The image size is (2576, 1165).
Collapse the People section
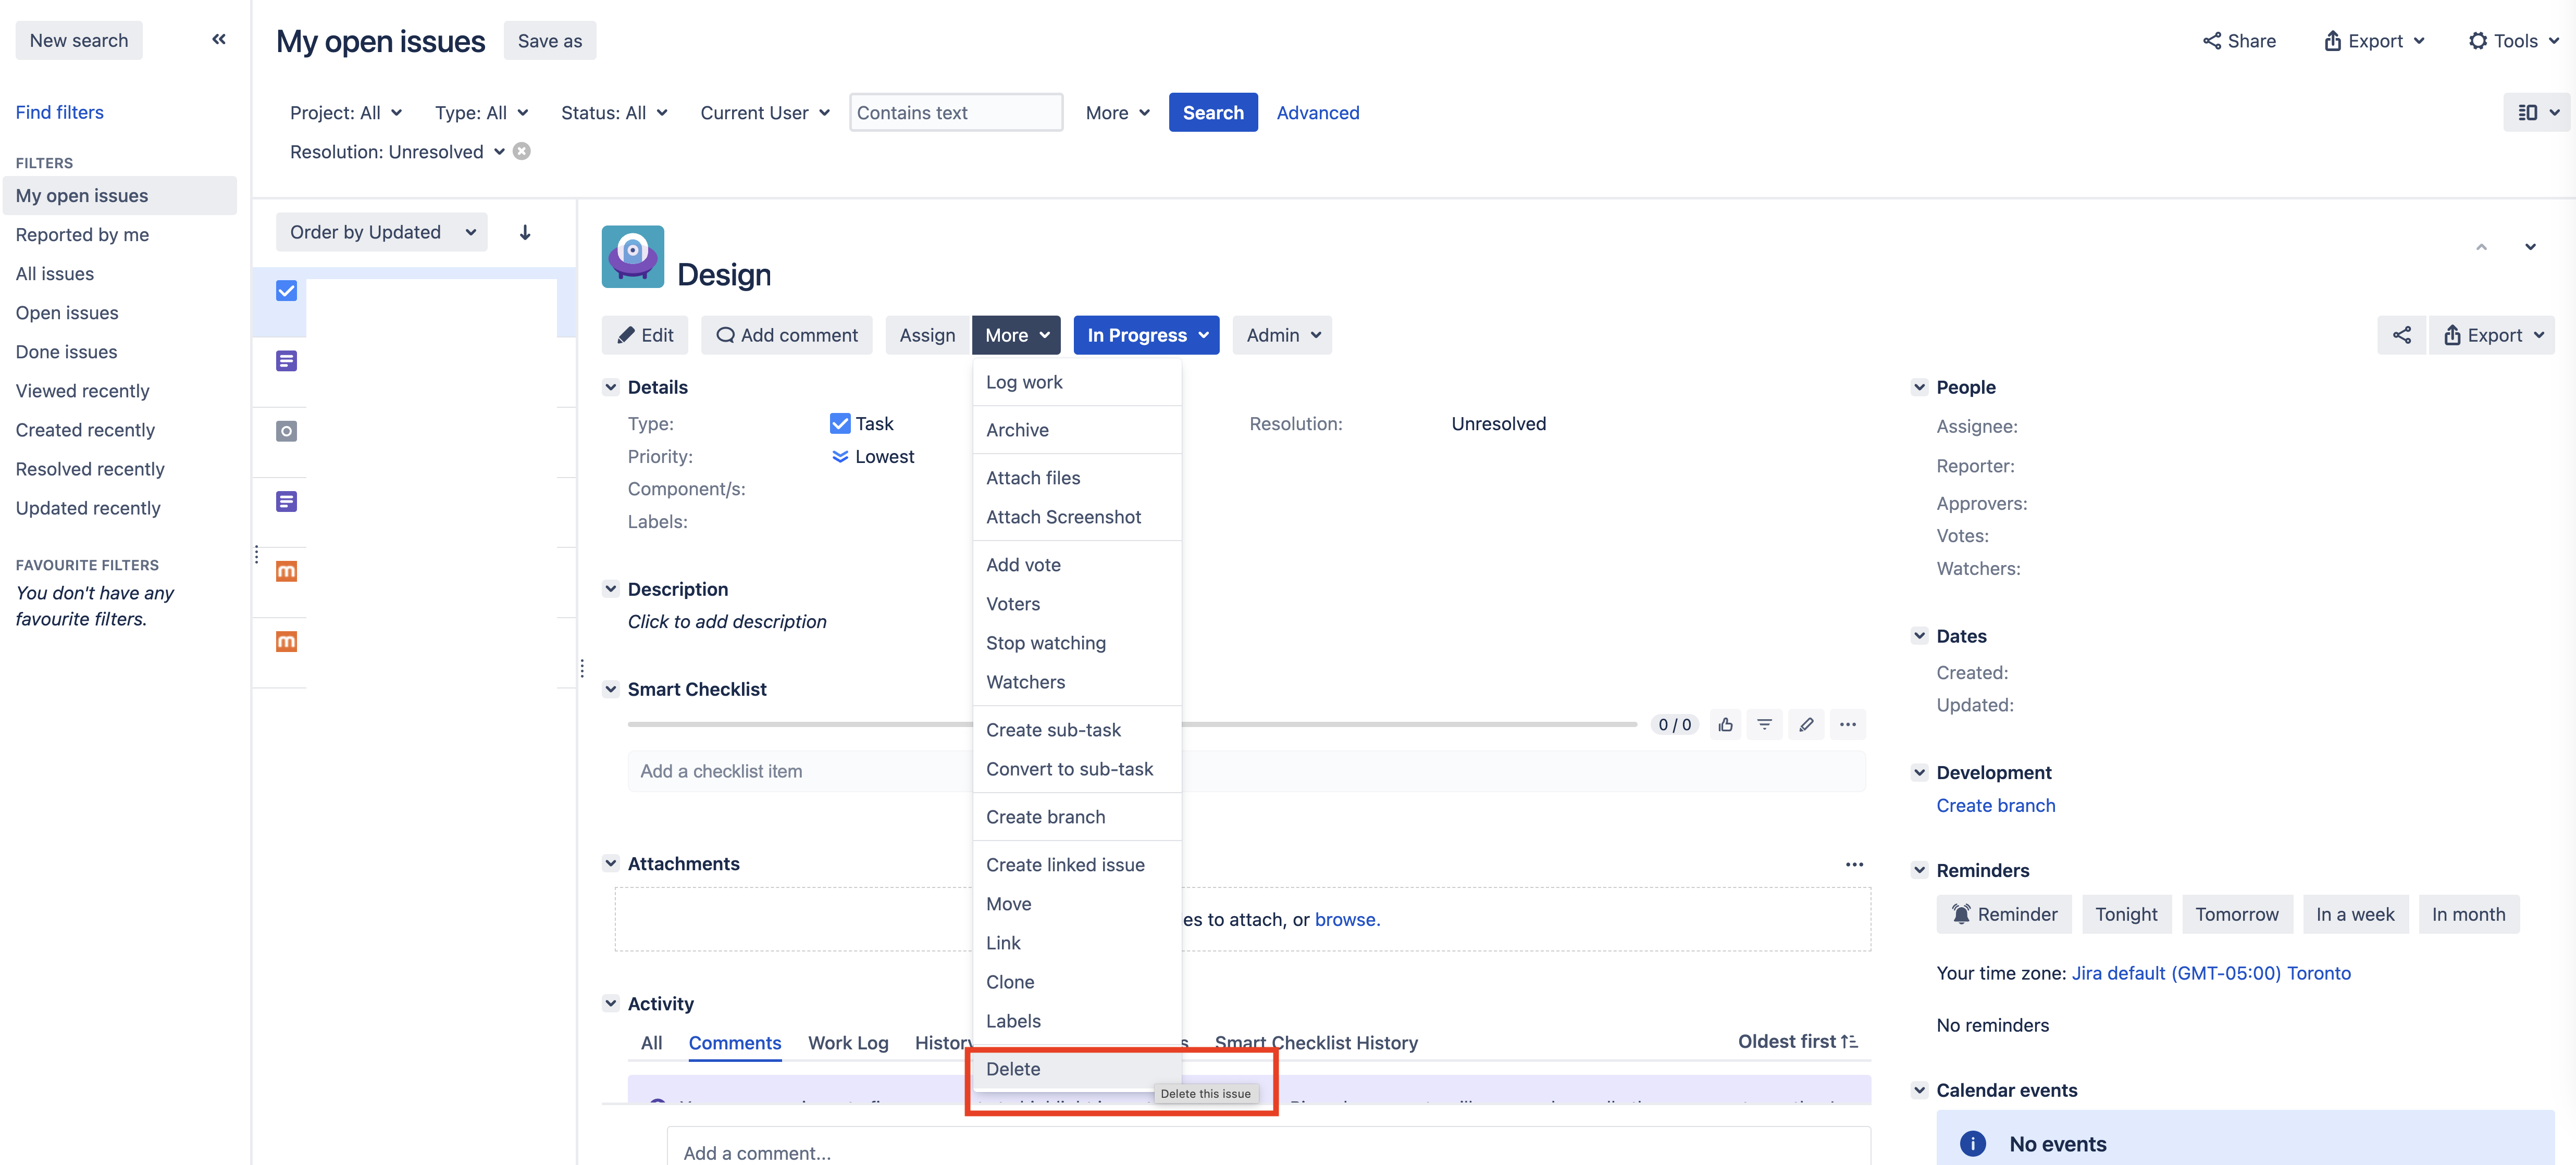pos(1919,386)
